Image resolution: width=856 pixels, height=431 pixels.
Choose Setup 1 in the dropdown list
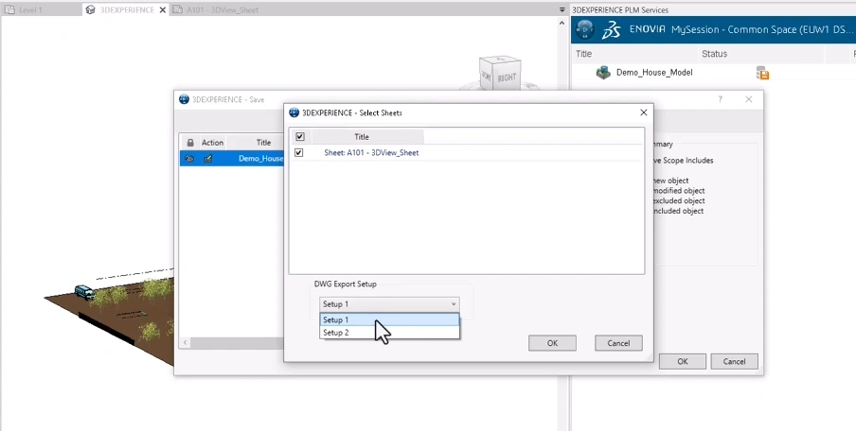[389, 319]
